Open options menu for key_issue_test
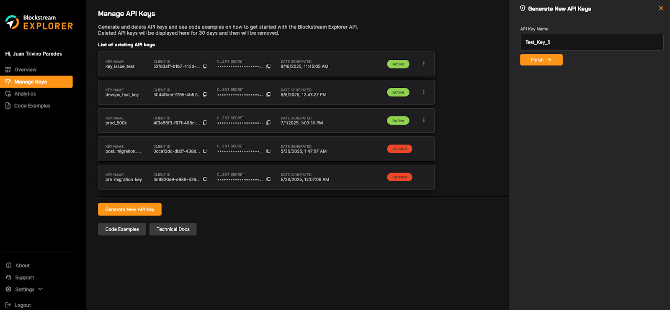 424,64
